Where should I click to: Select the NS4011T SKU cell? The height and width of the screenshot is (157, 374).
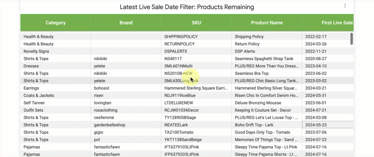[196, 59]
